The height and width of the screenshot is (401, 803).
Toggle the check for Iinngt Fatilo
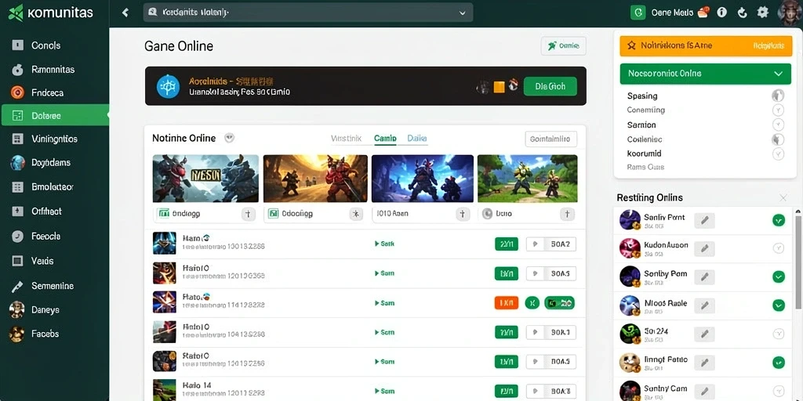779,363
